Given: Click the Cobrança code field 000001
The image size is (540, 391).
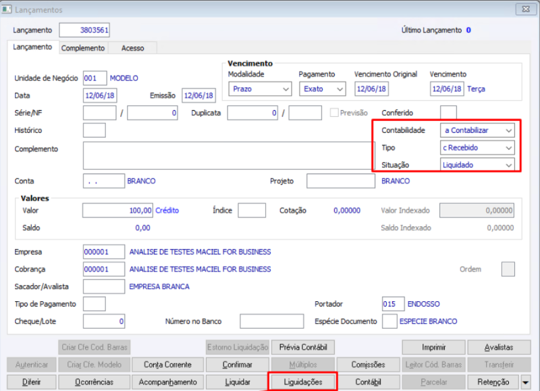Looking at the screenshot, I should pos(104,269).
